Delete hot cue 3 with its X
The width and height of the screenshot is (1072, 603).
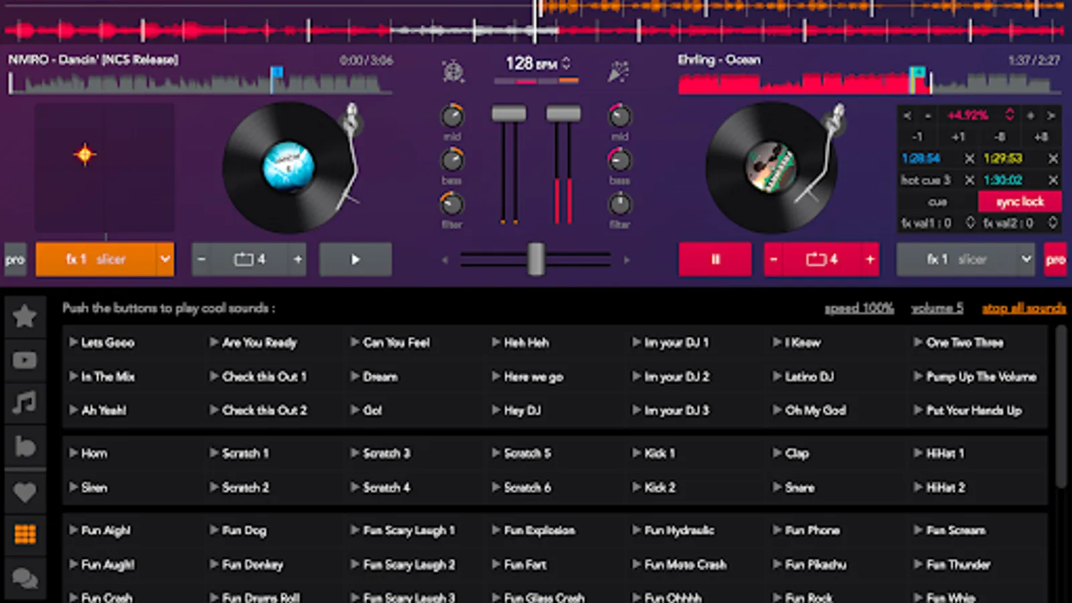(x=969, y=180)
